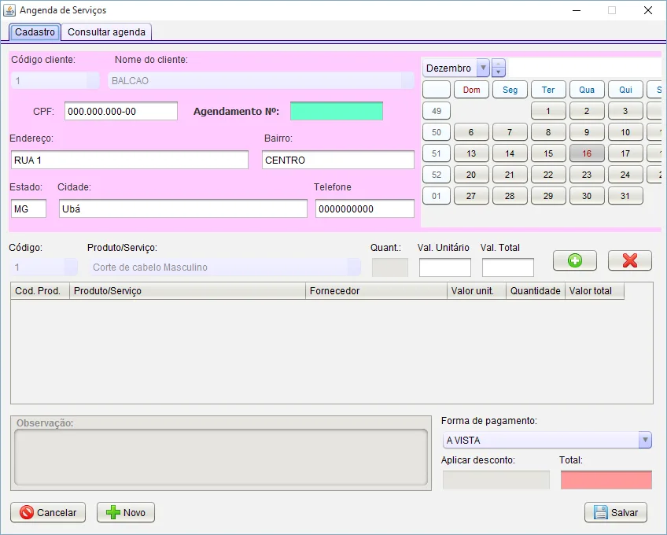Screen dimensions: 667x535
Task: Click the Quantidade column header
Action: (x=536, y=290)
